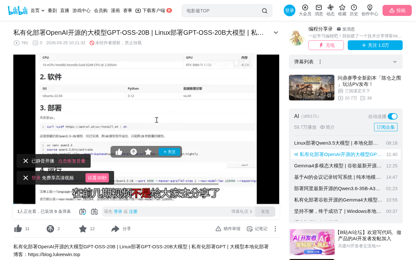
Task: Click the 登录 link in the danmaku bar
Action: point(118,212)
